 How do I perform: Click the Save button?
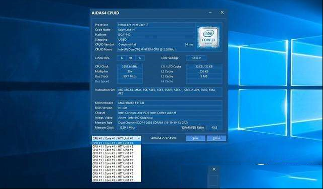195,138
